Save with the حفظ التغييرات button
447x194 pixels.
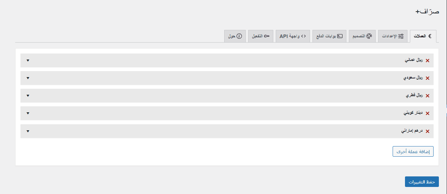(x=422, y=182)
